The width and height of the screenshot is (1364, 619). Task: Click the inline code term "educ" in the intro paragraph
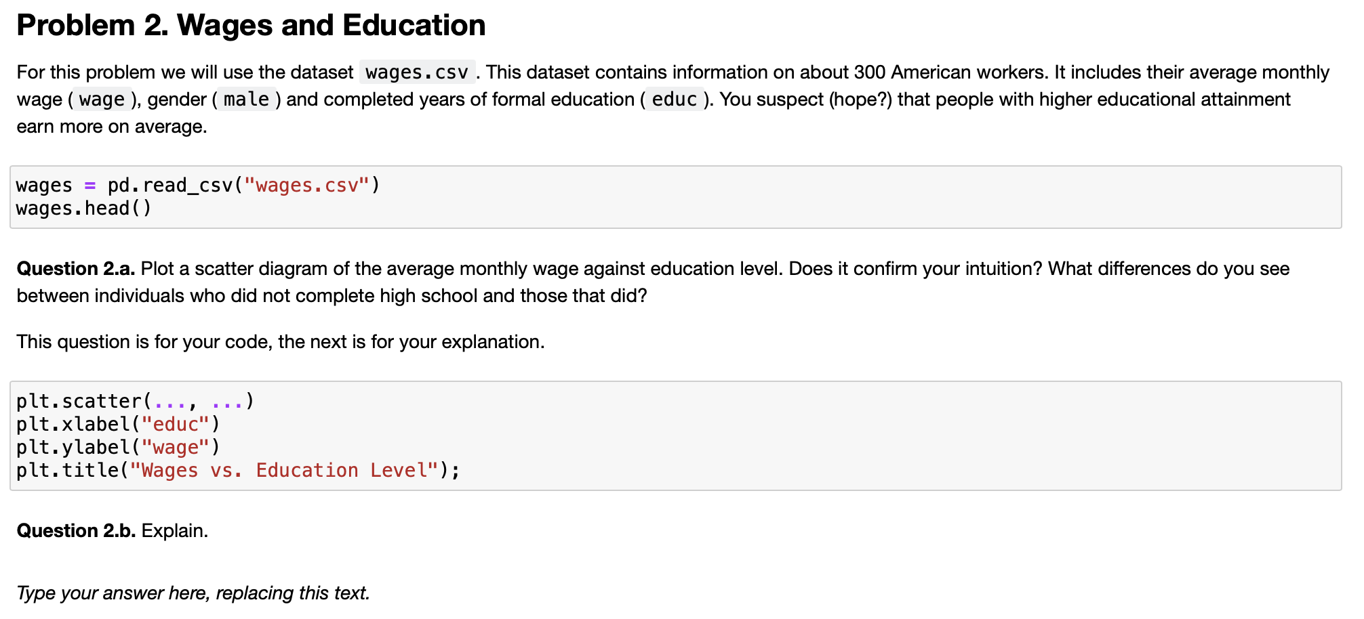pyautogui.click(x=674, y=100)
